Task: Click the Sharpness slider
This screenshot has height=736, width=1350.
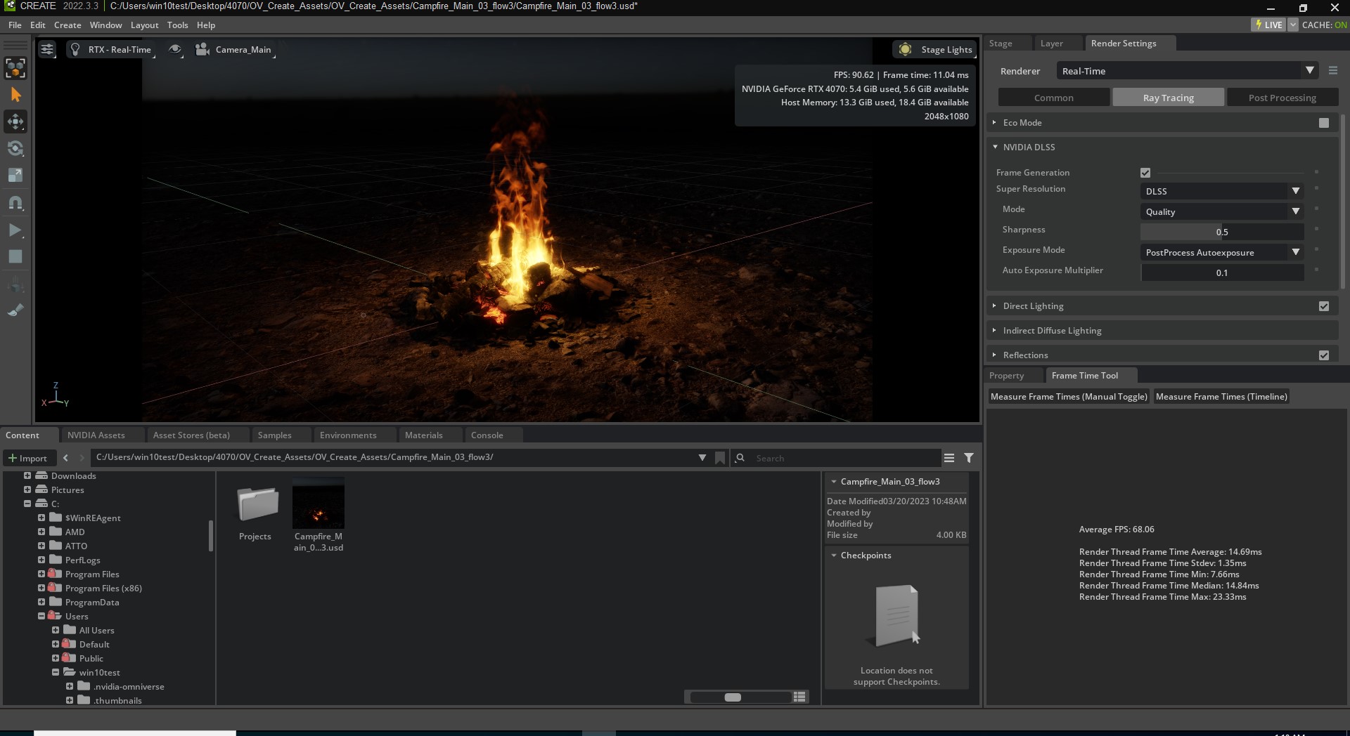Action: click(x=1222, y=232)
